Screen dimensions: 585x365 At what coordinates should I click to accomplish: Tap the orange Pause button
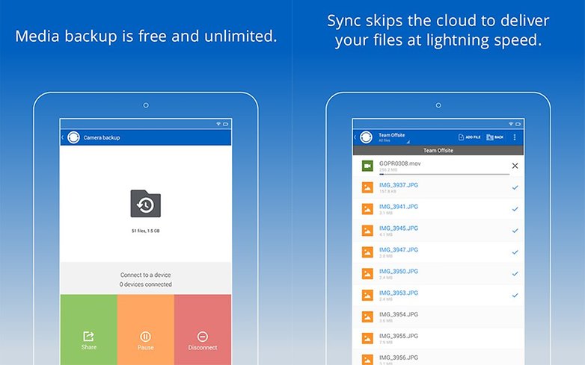coord(146,330)
